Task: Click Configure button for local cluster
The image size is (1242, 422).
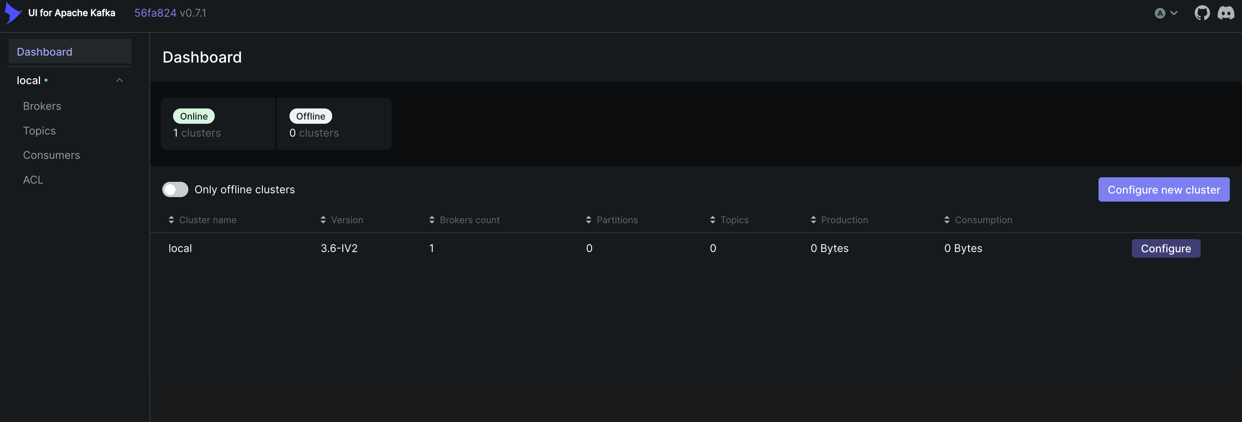Action: pyautogui.click(x=1165, y=249)
